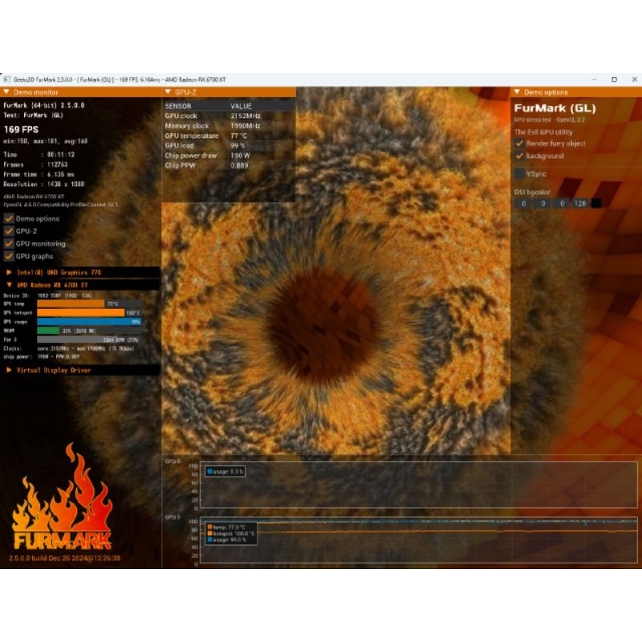Toggle the GPU monitoring checkbox
642x642 pixels.
pyautogui.click(x=9, y=244)
